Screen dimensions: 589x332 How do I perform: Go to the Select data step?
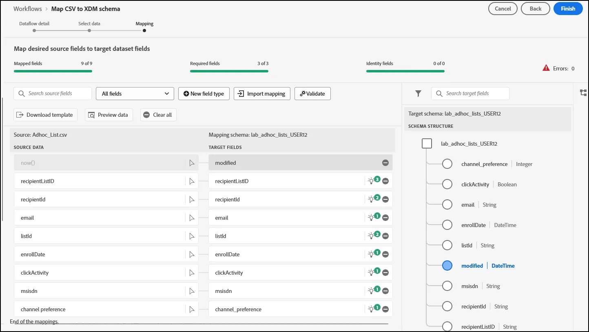coord(89,26)
